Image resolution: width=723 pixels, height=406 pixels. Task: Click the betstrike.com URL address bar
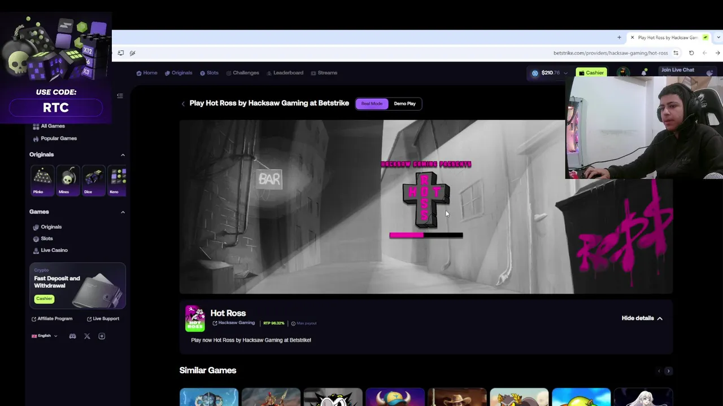pyautogui.click(x=611, y=53)
